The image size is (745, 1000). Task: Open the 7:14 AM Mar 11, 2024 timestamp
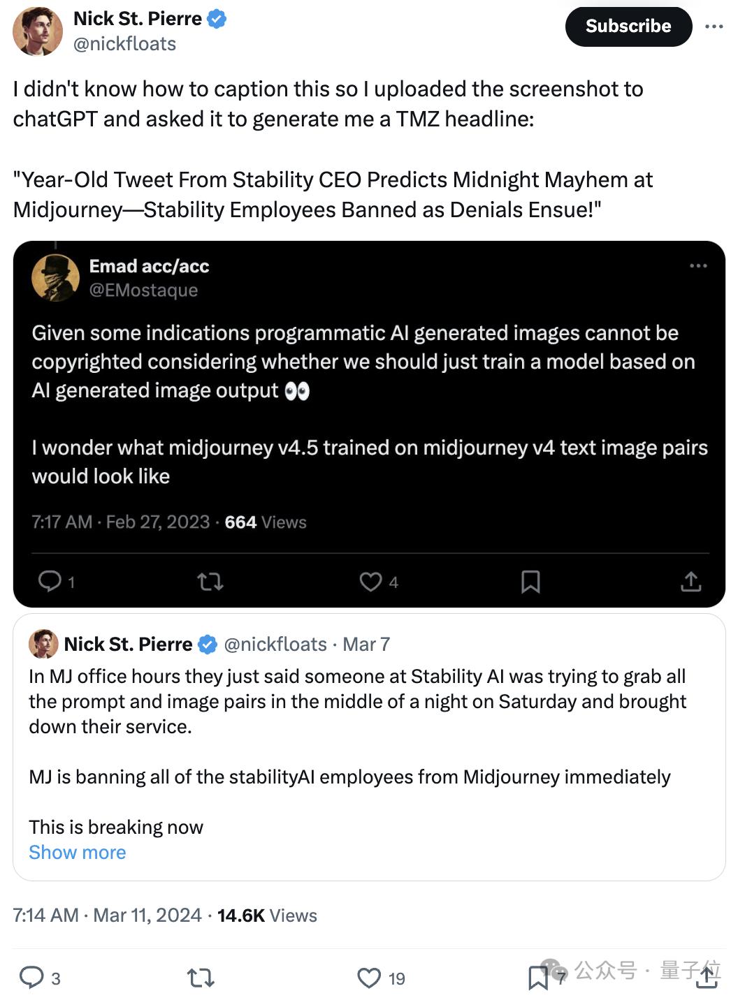click(107, 915)
